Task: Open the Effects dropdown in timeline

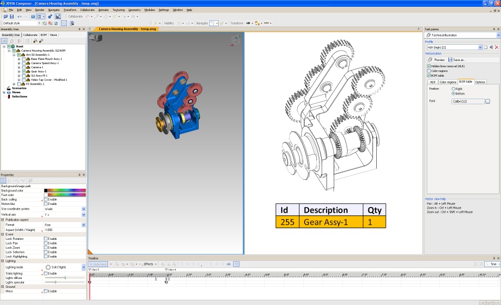Action: pyautogui.click(x=156, y=264)
